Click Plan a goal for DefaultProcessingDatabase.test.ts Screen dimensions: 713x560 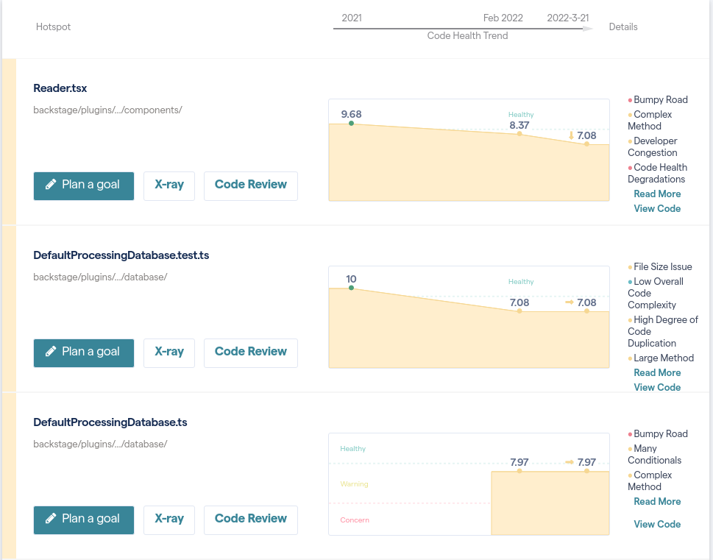coord(84,352)
